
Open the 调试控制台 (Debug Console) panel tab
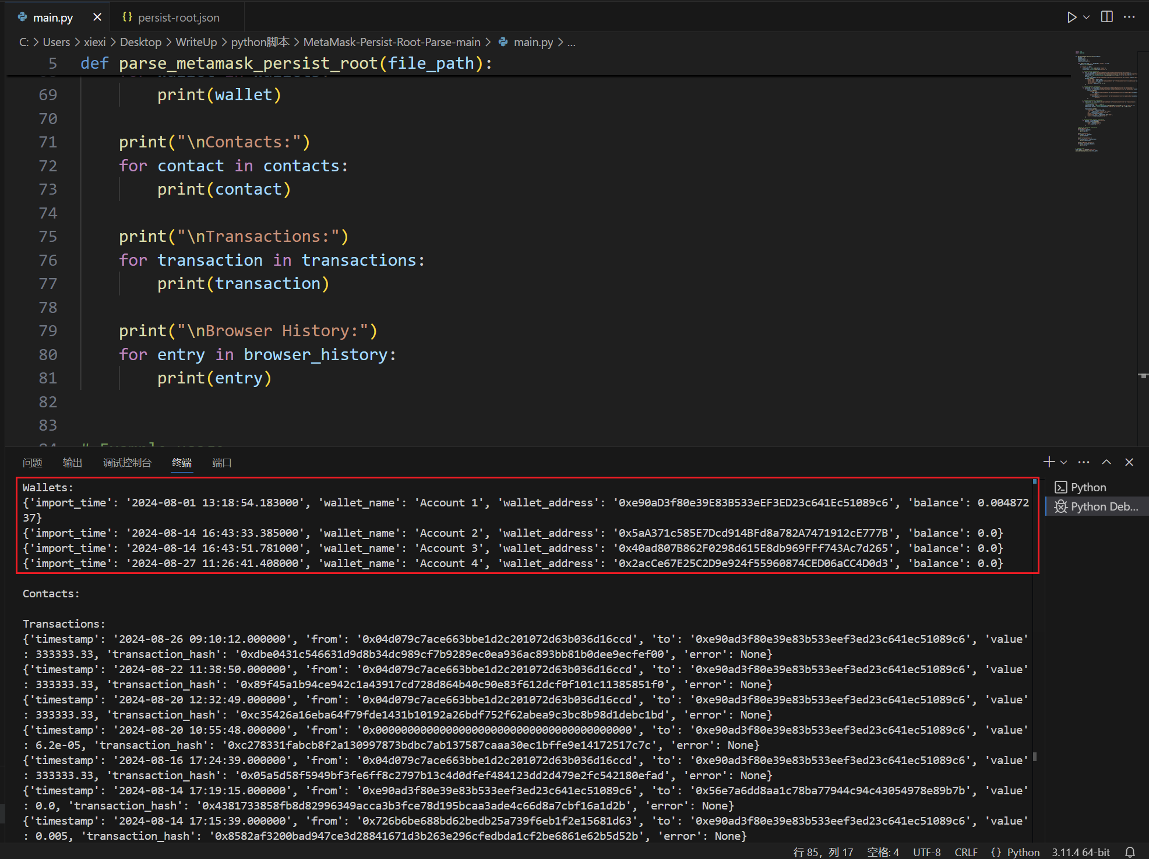tap(127, 463)
